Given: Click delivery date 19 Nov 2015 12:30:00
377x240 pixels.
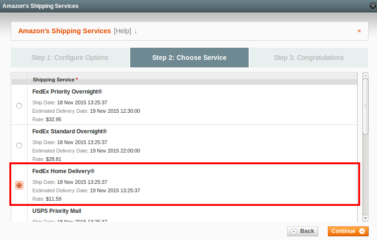Looking at the screenshot, I should [x=115, y=111].
